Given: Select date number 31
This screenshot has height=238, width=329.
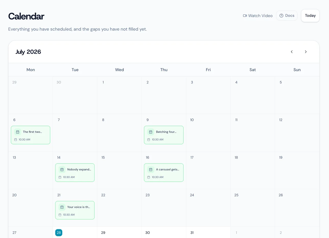Looking at the screenshot, I should pyautogui.click(x=192, y=233).
